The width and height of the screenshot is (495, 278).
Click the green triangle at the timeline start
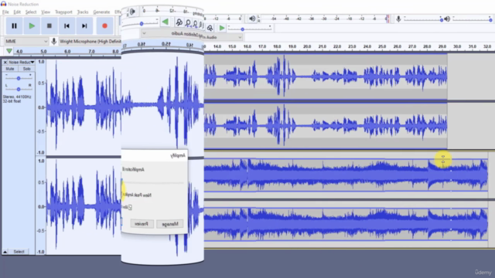coord(9,51)
